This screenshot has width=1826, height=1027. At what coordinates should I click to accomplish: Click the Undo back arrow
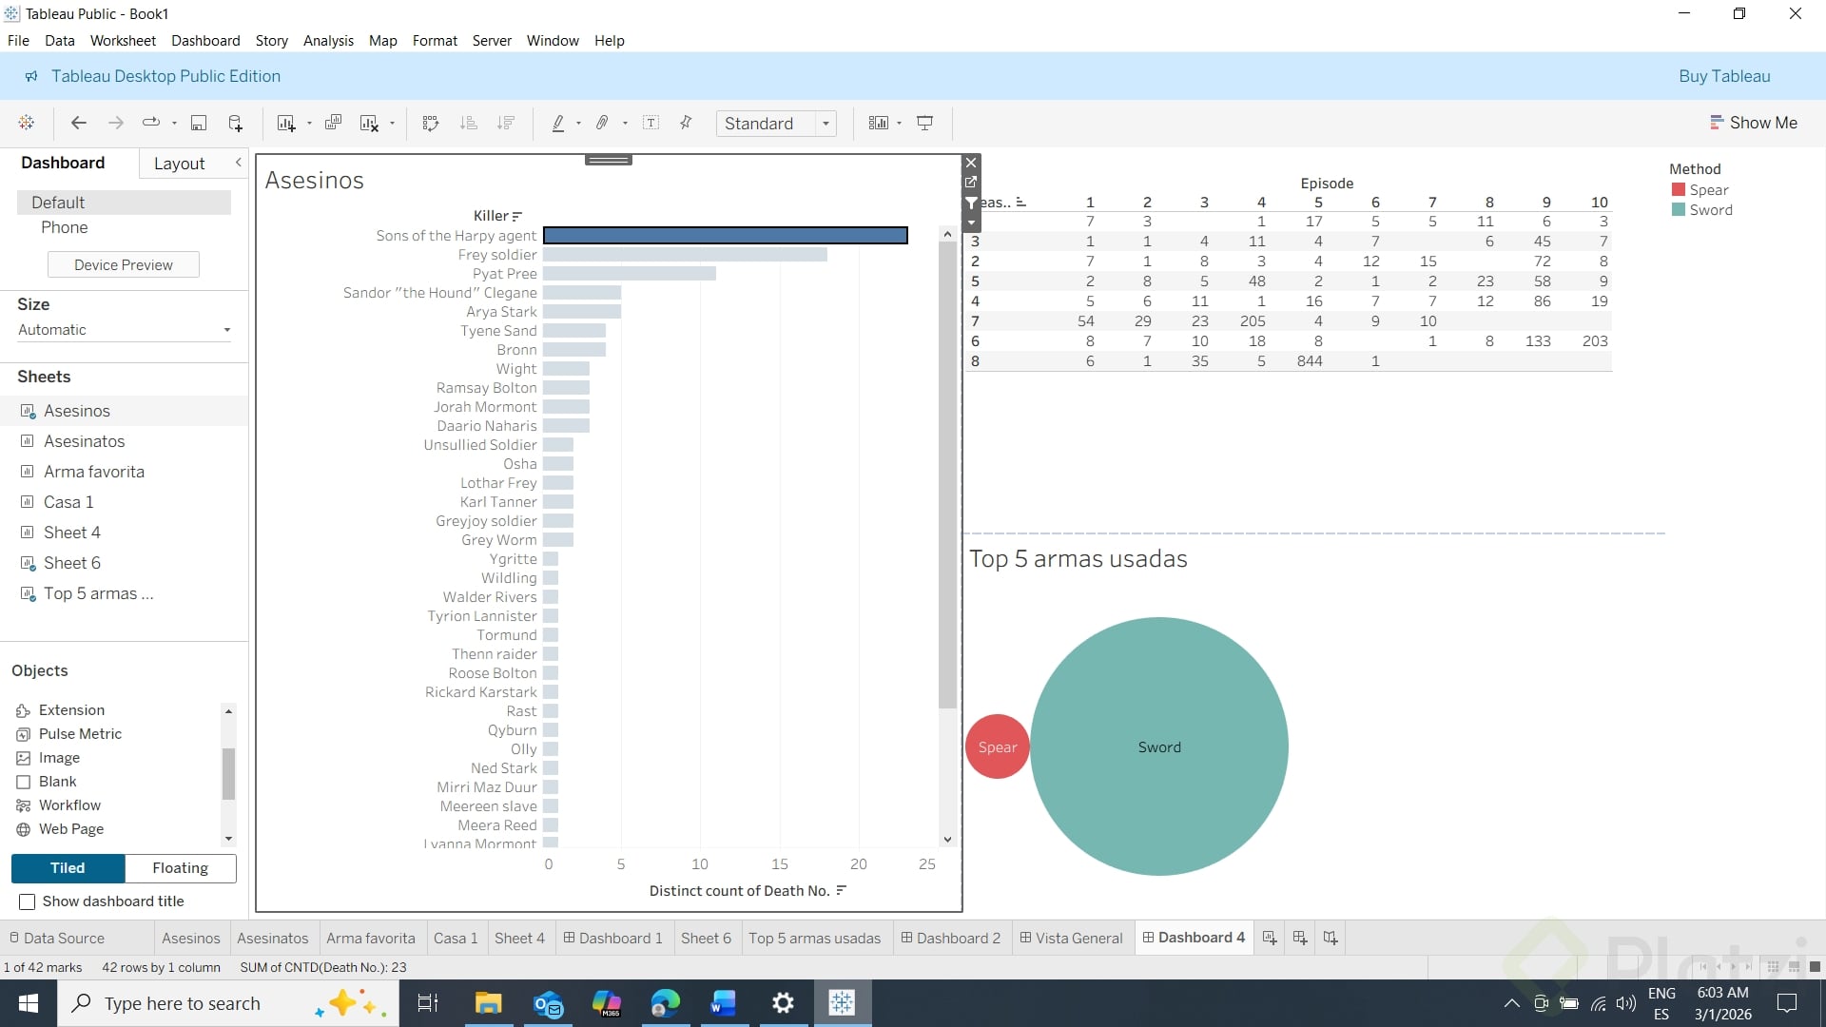coord(79,123)
